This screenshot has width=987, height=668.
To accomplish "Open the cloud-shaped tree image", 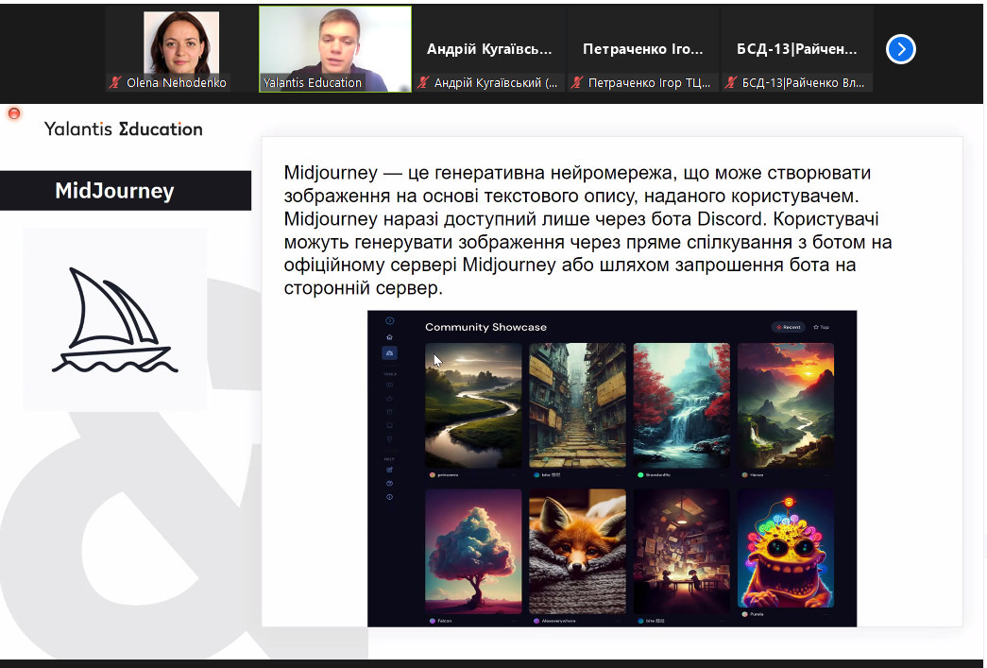I will coord(473,551).
